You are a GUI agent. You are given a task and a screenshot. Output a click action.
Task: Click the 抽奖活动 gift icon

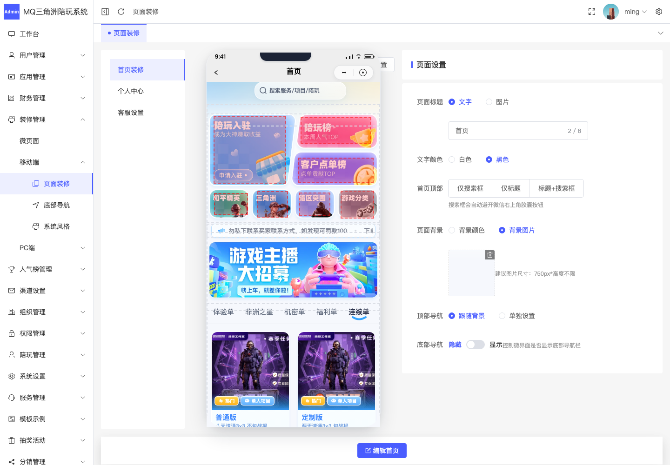click(12, 440)
